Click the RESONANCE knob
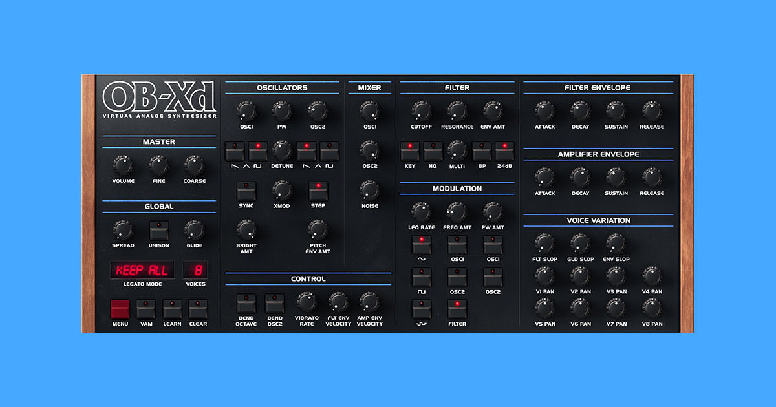 point(457,110)
